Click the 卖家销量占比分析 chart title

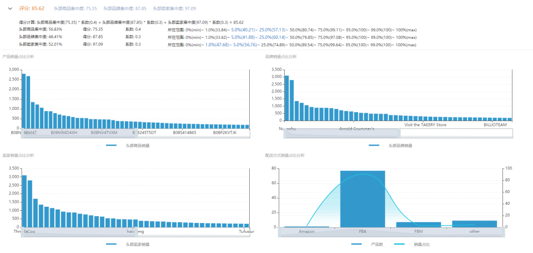(x=18, y=156)
